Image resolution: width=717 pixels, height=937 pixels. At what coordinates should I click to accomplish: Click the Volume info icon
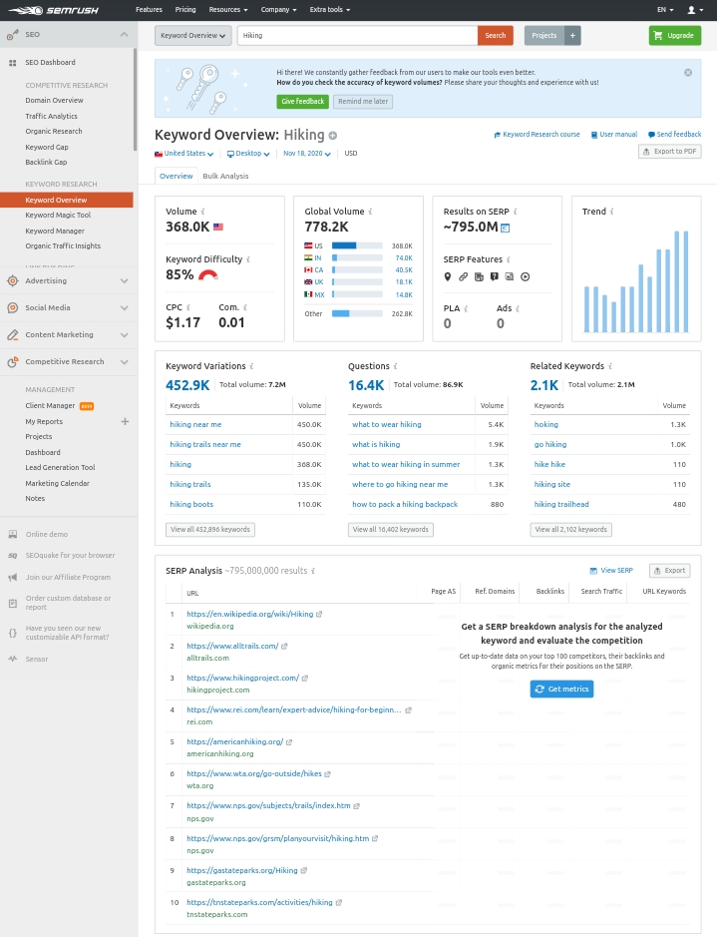tap(203, 212)
